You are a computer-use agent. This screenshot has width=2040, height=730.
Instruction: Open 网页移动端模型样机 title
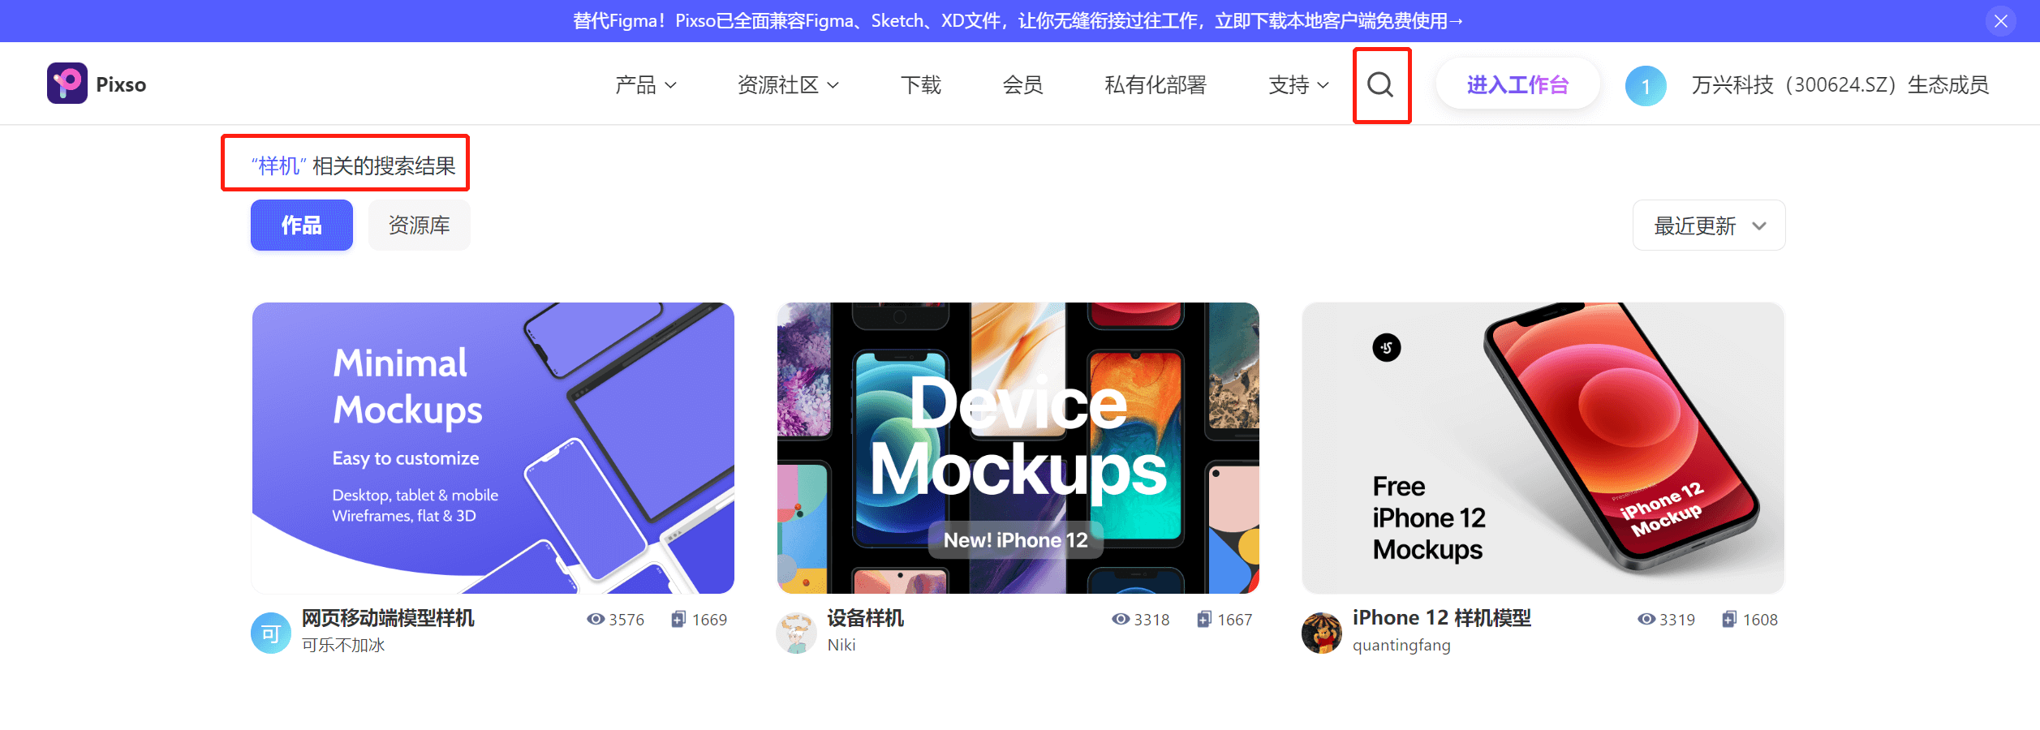tap(388, 618)
